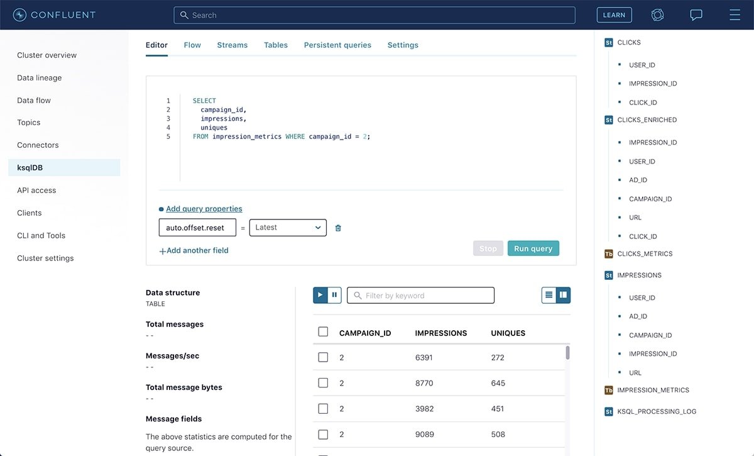Image resolution: width=754 pixels, height=456 pixels.
Task: Open the hamburger menu at top right
Action: [735, 14]
